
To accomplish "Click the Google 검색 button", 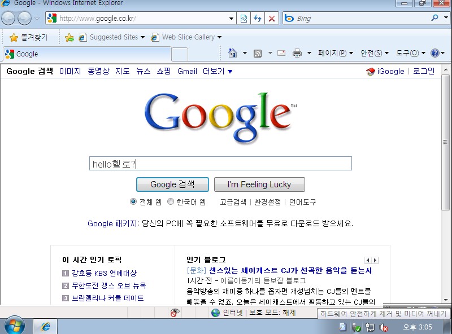I will point(172,184).
